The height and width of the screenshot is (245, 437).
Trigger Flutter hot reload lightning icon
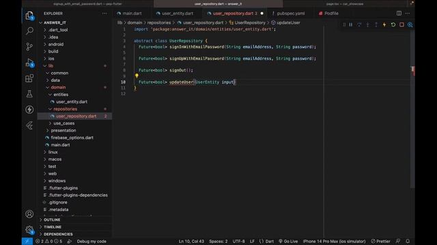[384, 24]
